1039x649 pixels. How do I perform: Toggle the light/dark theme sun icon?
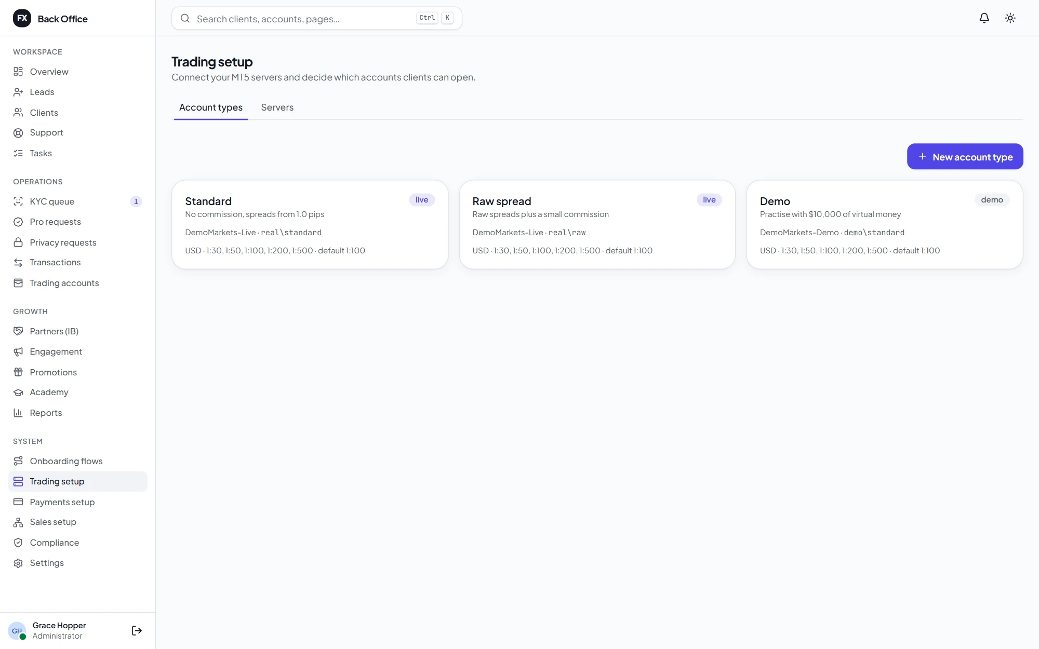[1010, 18]
